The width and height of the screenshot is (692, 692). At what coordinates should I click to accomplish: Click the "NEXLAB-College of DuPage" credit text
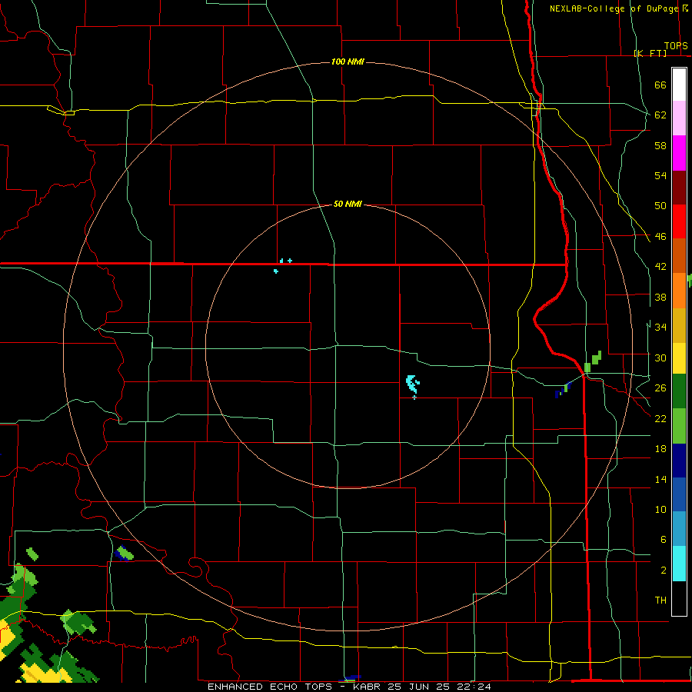(614, 8)
